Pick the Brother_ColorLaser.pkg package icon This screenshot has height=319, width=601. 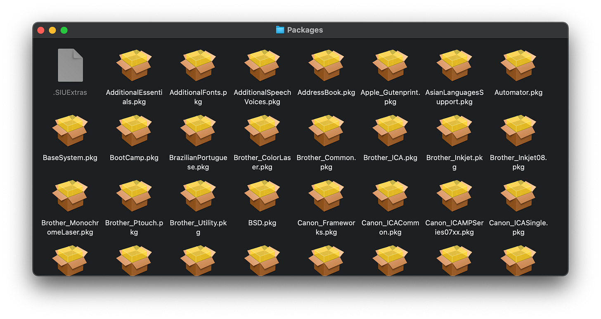[262, 130]
